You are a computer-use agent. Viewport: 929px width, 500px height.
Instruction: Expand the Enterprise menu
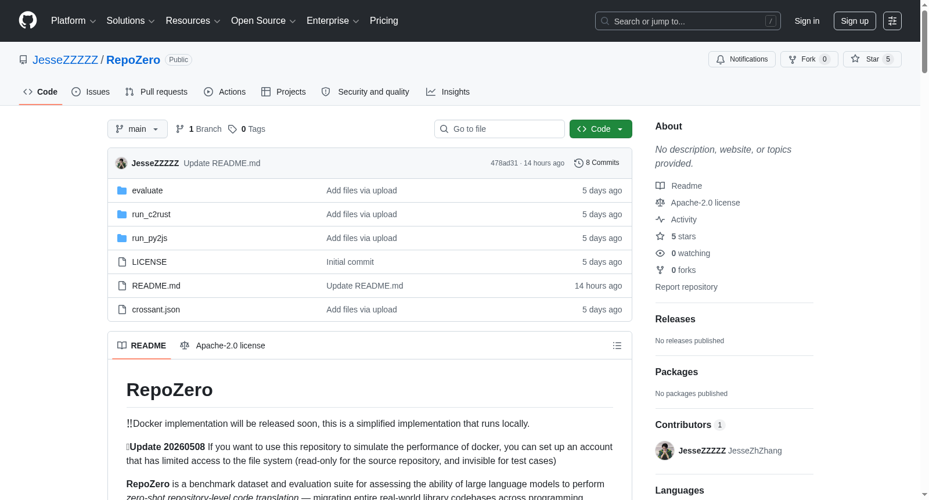click(x=333, y=21)
